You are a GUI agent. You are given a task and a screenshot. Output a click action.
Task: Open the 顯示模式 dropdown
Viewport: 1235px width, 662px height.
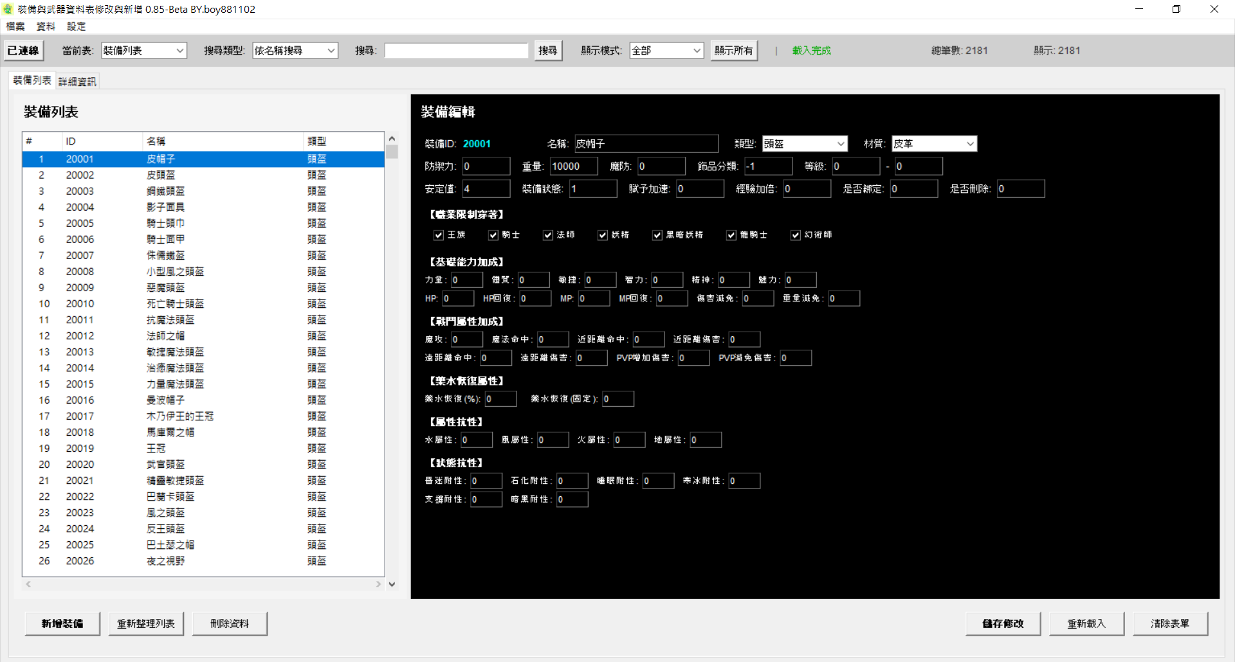pyautogui.click(x=666, y=50)
